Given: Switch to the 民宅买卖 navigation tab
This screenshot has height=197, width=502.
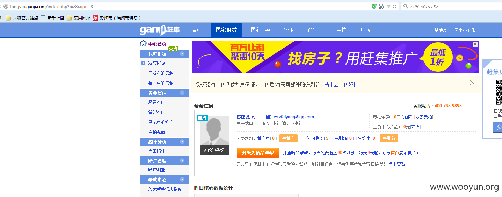Looking at the screenshot, I should [x=261, y=30].
